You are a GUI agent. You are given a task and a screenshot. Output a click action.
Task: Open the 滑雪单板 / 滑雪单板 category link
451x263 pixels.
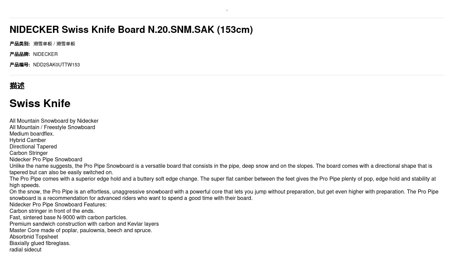pyautogui.click(x=54, y=44)
